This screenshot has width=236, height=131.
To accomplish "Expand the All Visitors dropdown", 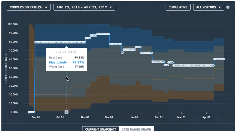I will [x=208, y=7].
